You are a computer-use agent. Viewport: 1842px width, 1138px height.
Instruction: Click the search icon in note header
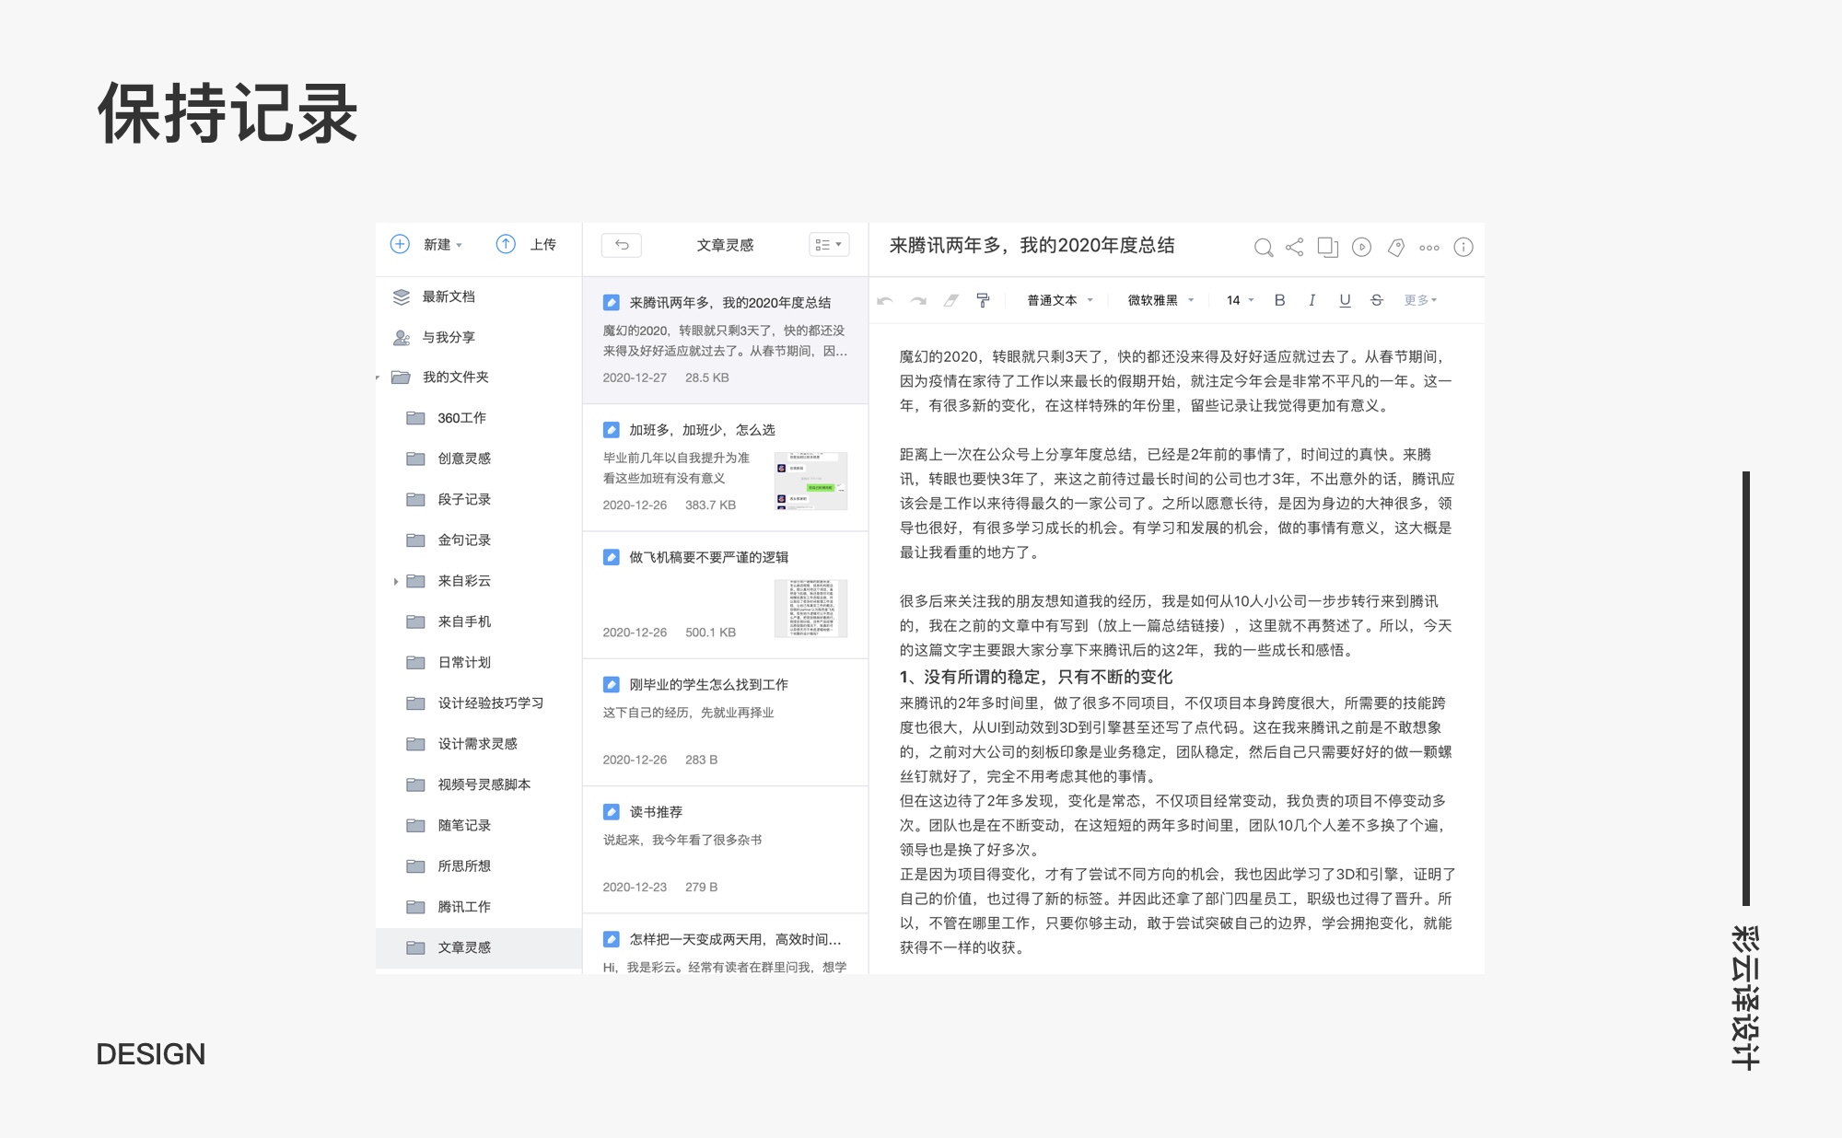coord(1263,247)
